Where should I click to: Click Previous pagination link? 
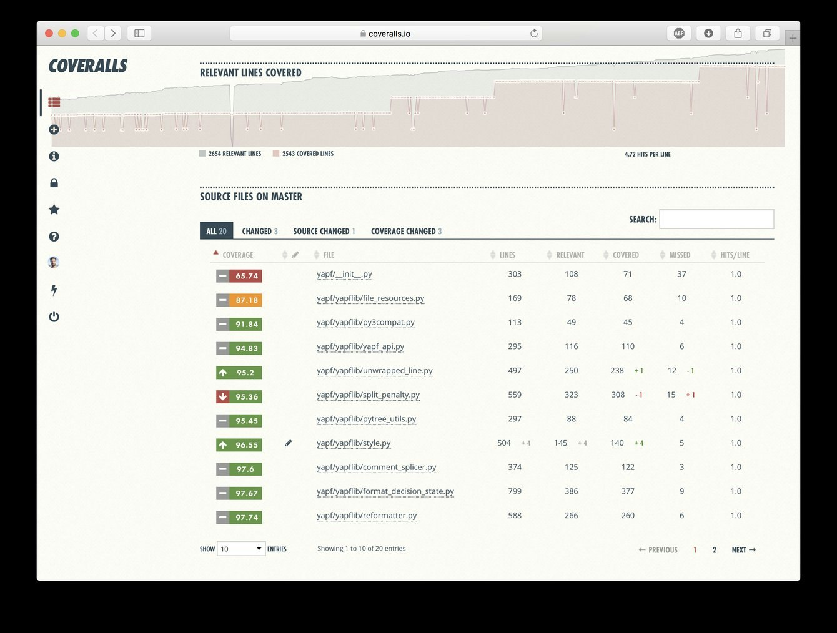click(x=658, y=550)
